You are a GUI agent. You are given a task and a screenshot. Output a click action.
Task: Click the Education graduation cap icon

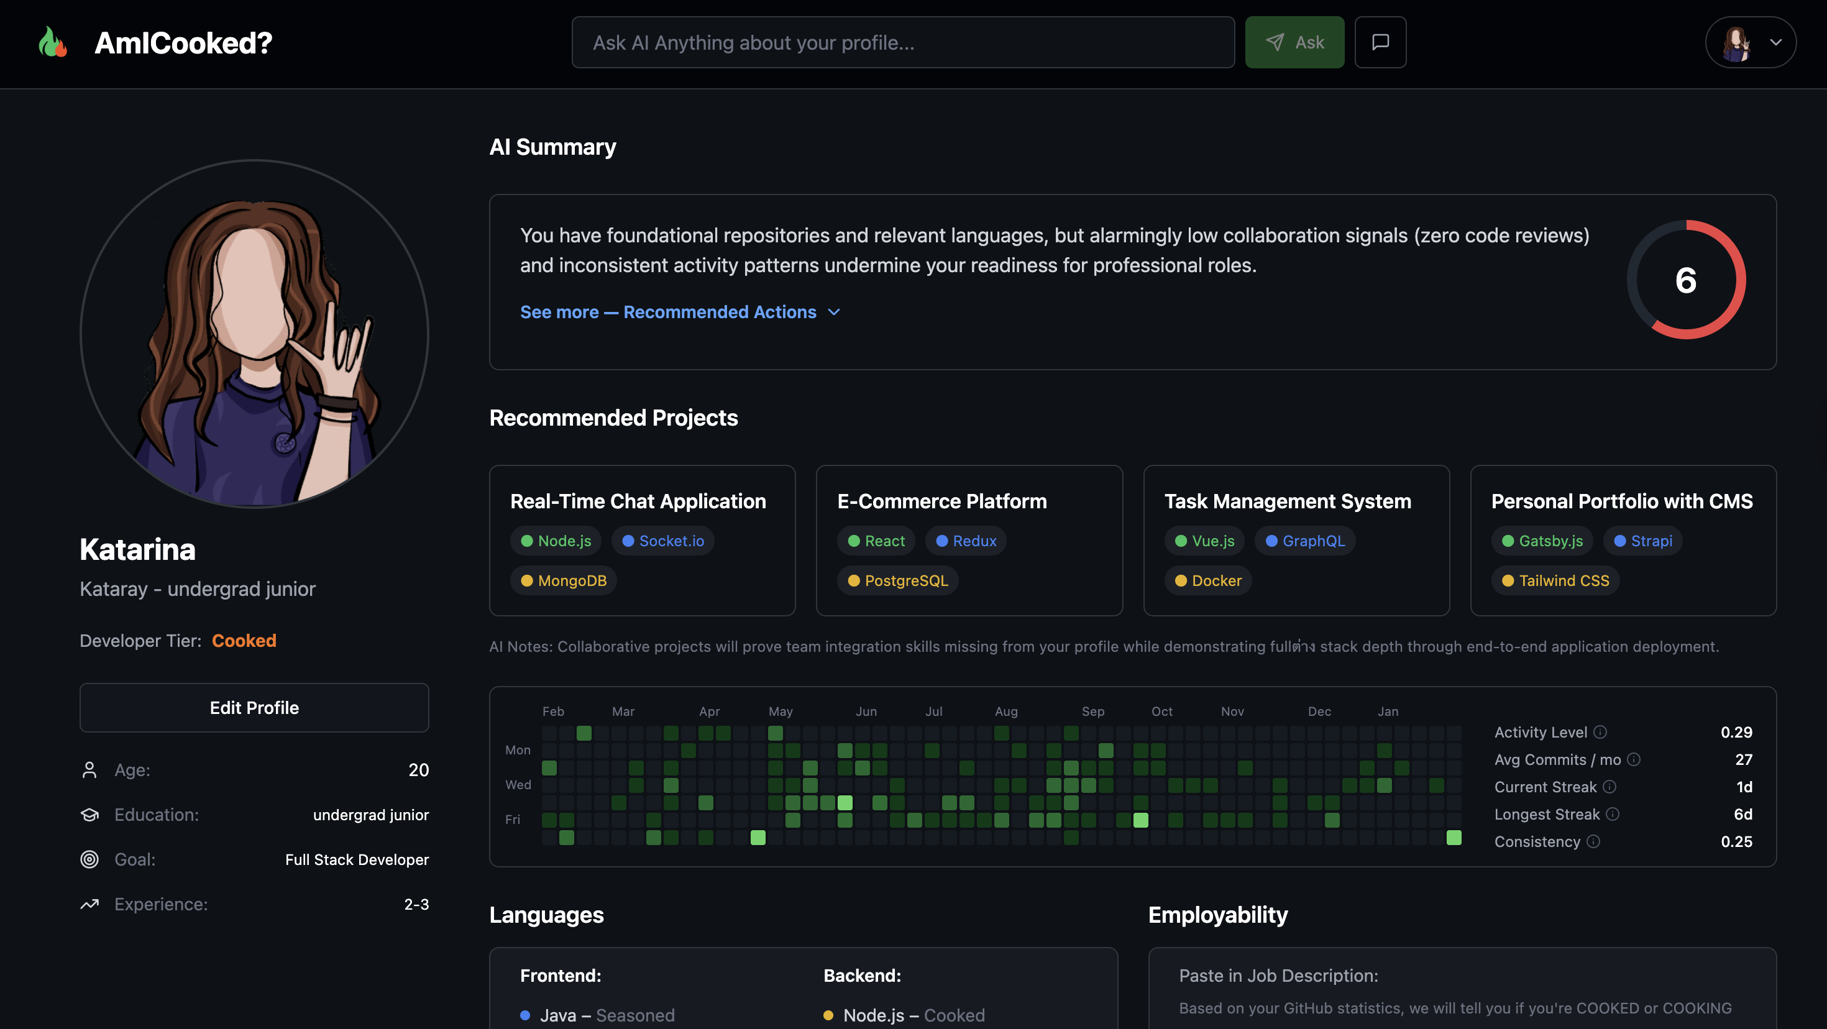coord(89,815)
